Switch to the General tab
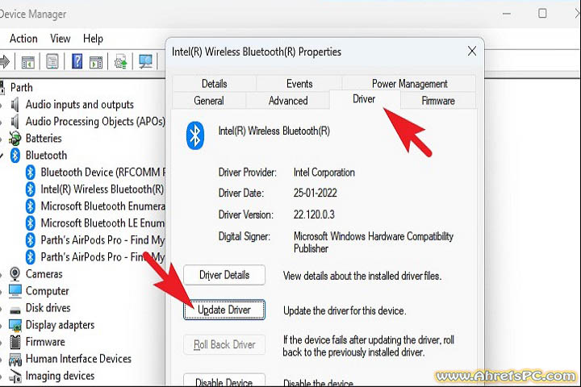 209,101
